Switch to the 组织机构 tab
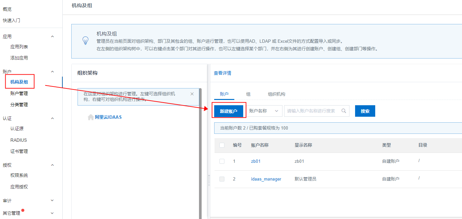 coord(277,94)
